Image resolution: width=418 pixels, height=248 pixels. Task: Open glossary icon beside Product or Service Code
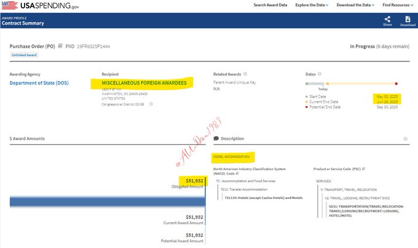tap(364, 169)
